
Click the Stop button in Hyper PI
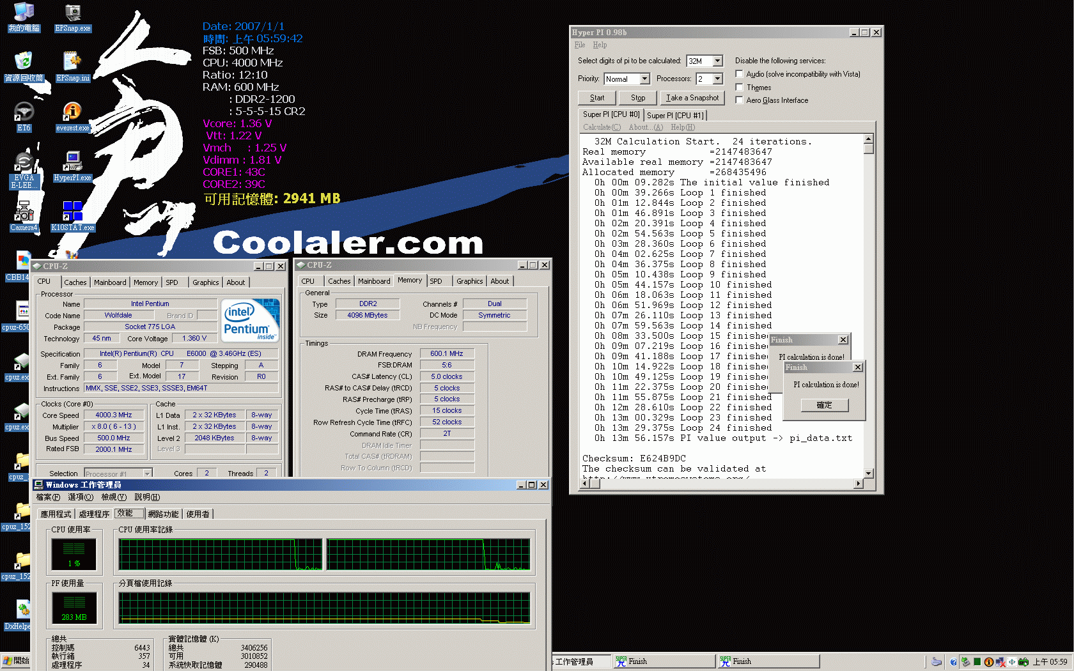point(638,98)
